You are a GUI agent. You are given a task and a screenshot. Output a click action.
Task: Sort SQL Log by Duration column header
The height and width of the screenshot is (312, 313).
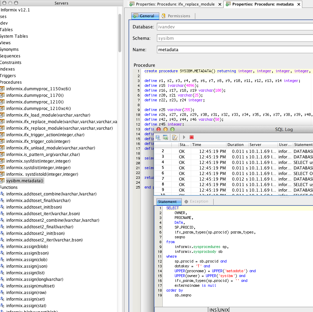[235, 145]
